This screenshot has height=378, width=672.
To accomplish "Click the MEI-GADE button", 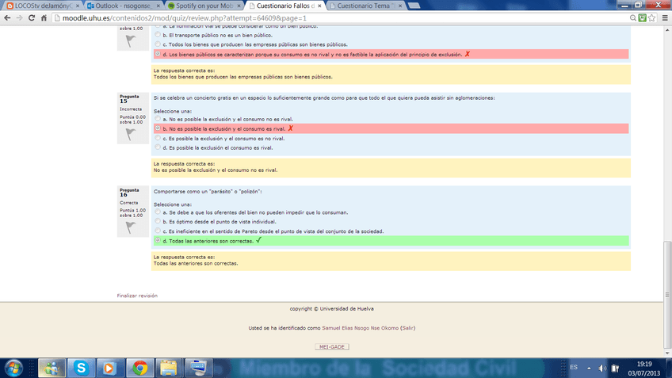I will (332, 347).
